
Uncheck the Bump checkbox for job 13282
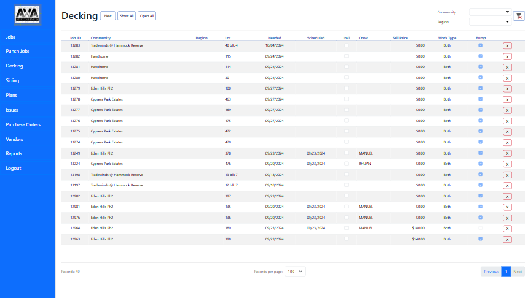coord(481,56)
